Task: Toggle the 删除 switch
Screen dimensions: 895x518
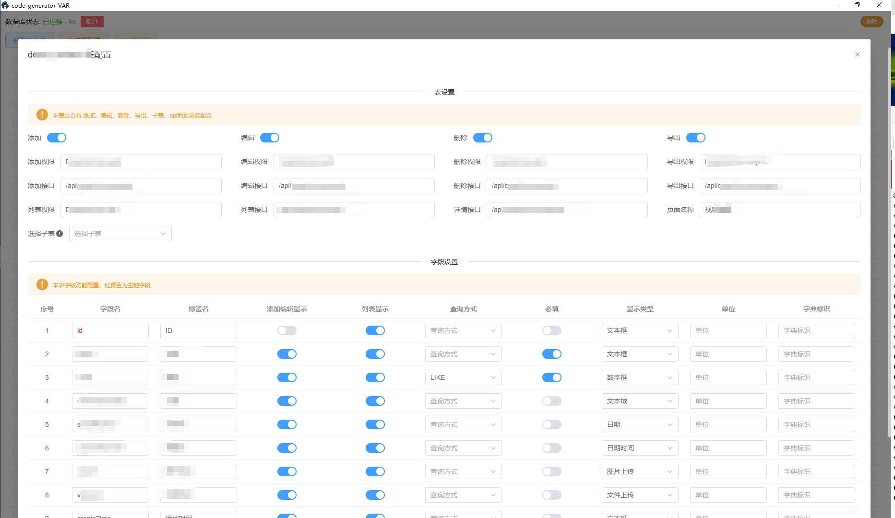Action: (483, 138)
